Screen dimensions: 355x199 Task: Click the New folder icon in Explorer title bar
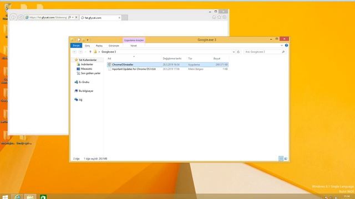[83, 40]
